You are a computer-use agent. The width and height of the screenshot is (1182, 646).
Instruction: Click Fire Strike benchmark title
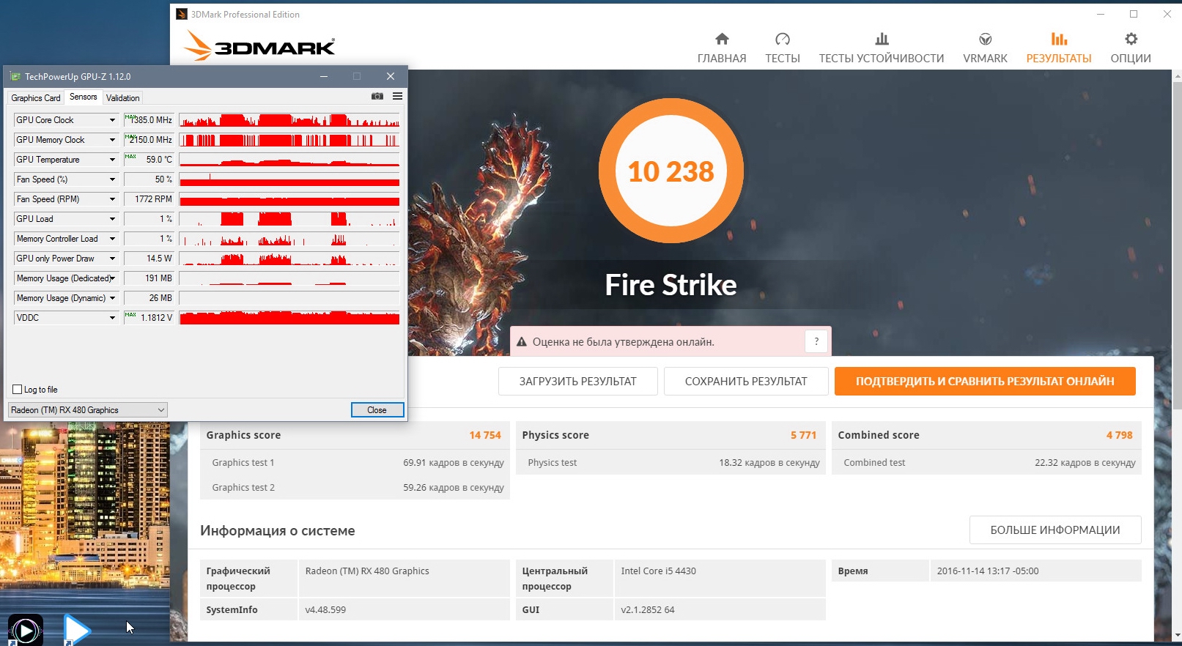point(671,285)
